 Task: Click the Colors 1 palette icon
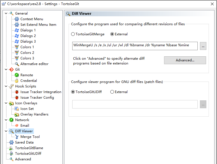click(x=17, y=47)
